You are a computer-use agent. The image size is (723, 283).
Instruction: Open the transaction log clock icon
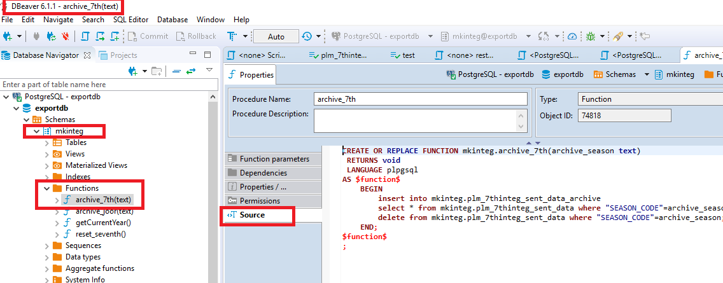click(307, 36)
